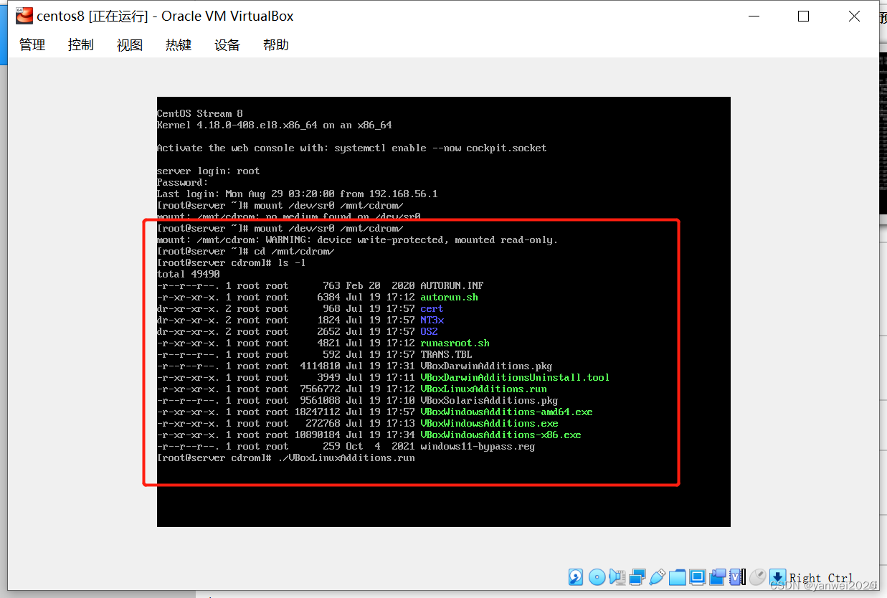Click the ./VBoxLinuxAdditions.run command line
The height and width of the screenshot is (598, 887).
[286, 457]
